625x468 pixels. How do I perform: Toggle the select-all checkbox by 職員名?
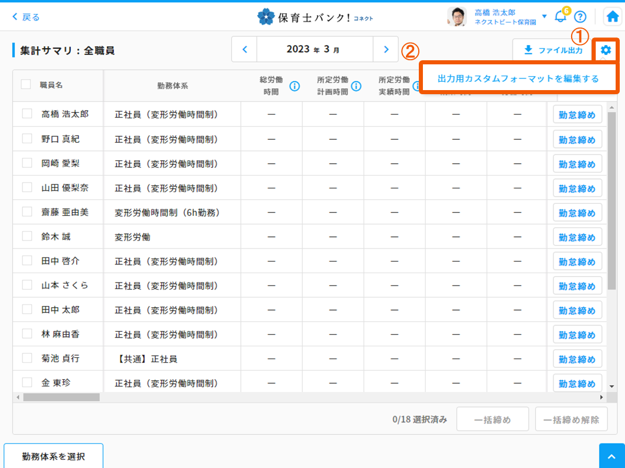(x=26, y=84)
